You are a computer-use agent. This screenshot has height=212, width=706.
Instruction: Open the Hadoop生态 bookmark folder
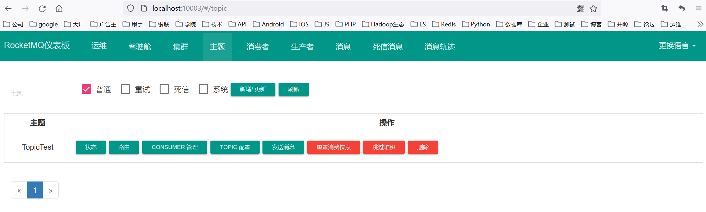tap(383, 24)
